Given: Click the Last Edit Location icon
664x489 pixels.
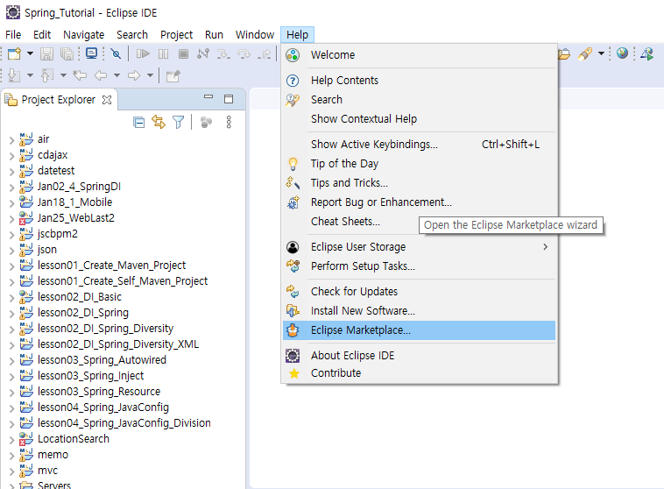Looking at the screenshot, I should [x=80, y=75].
